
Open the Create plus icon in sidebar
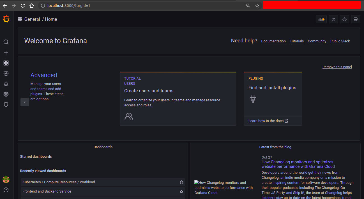point(6,52)
